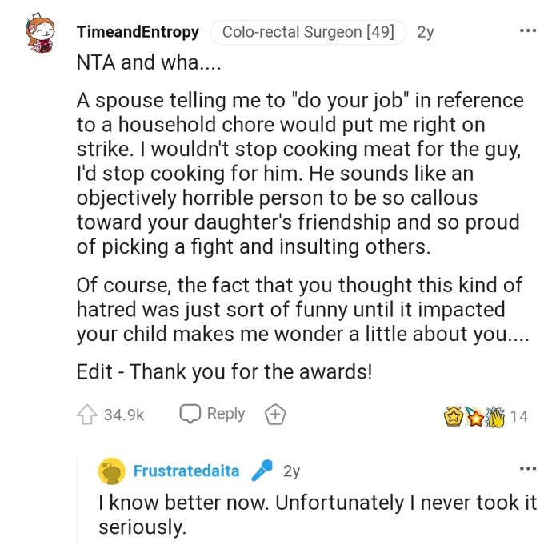Screen dimensions: 560x545
Task: Click the 2y timestamp on TimeandEntropy's comment
Action: (x=426, y=32)
